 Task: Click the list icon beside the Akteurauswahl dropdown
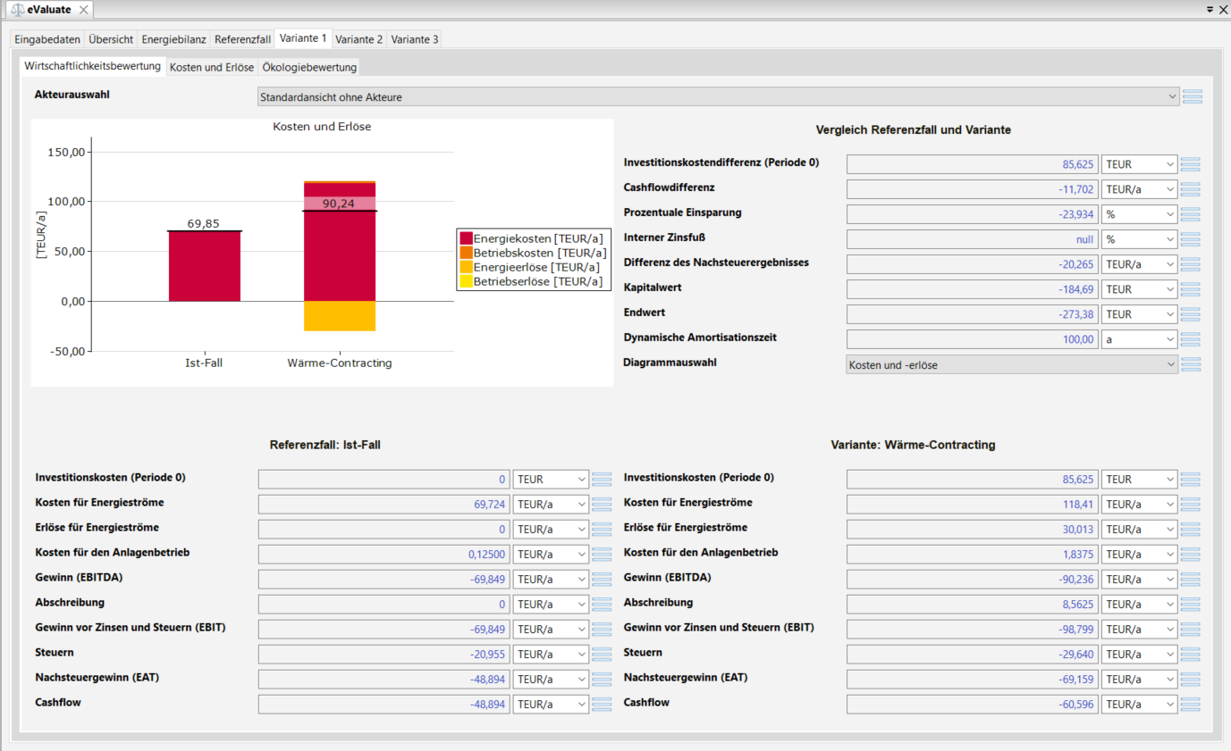pyautogui.click(x=1193, y=96)
